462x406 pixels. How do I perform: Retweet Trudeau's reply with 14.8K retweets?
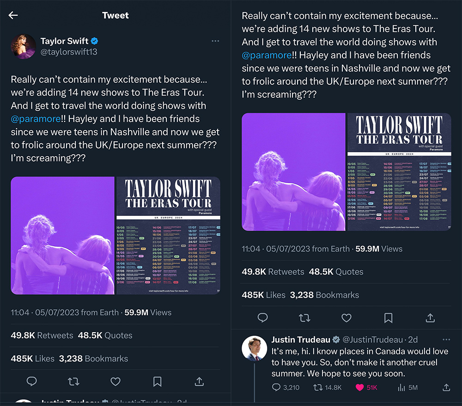(318, 388)
